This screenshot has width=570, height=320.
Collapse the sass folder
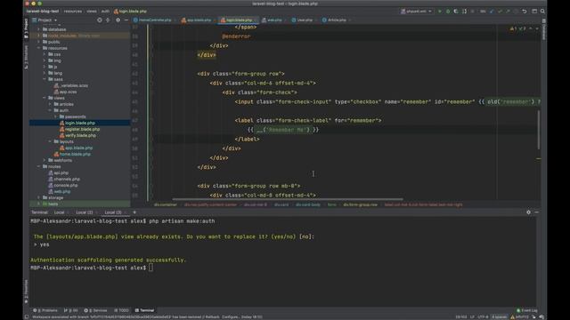click(45, 79)
